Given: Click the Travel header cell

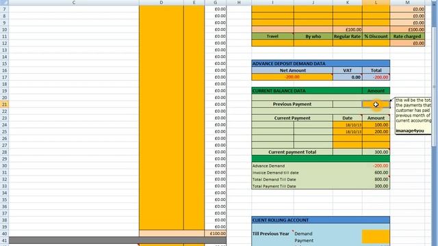Looking at the screenshot, I should [272, 36].
